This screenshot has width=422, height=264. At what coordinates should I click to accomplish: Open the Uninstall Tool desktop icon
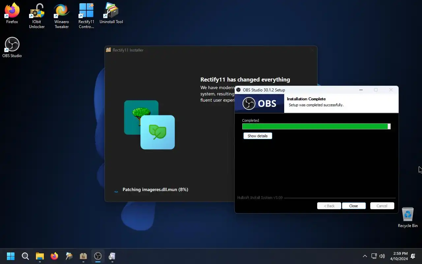(x=111, y=13)
